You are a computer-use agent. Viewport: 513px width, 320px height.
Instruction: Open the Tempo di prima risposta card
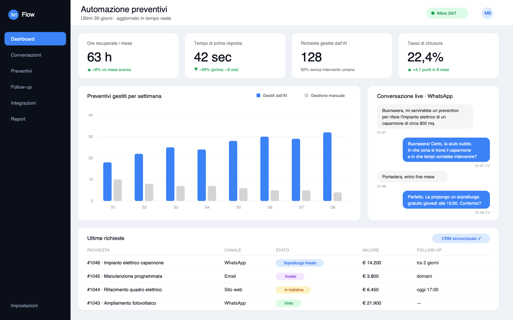[235, 56]
